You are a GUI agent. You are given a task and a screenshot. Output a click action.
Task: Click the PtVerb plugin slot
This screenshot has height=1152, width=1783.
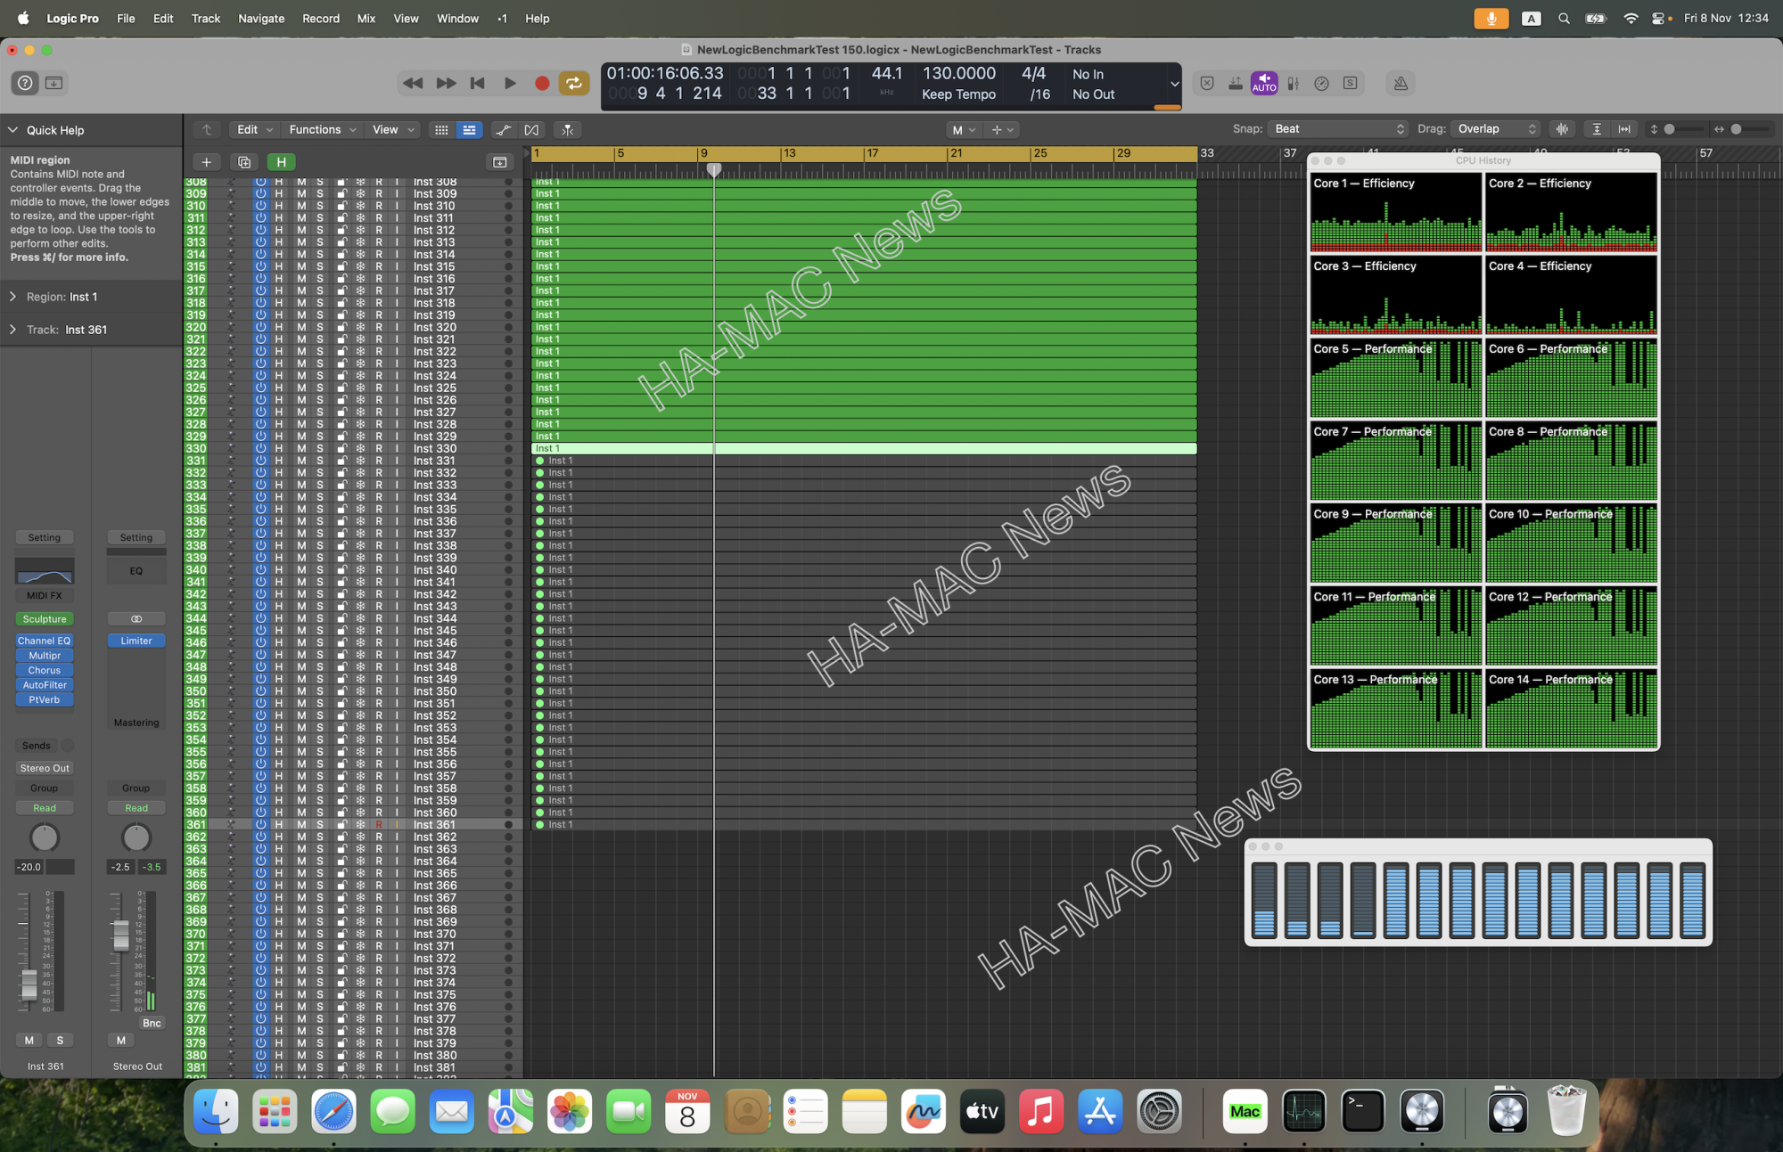[x=45, y=699]
